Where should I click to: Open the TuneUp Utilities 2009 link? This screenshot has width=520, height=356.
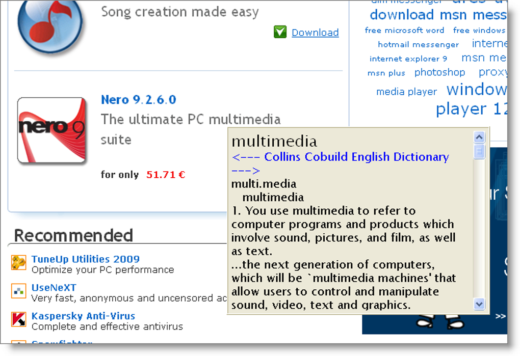click(x=86, y=259)
